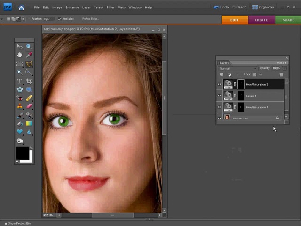Open the Organizer
The image size is (301, 226).
[263, 8]
